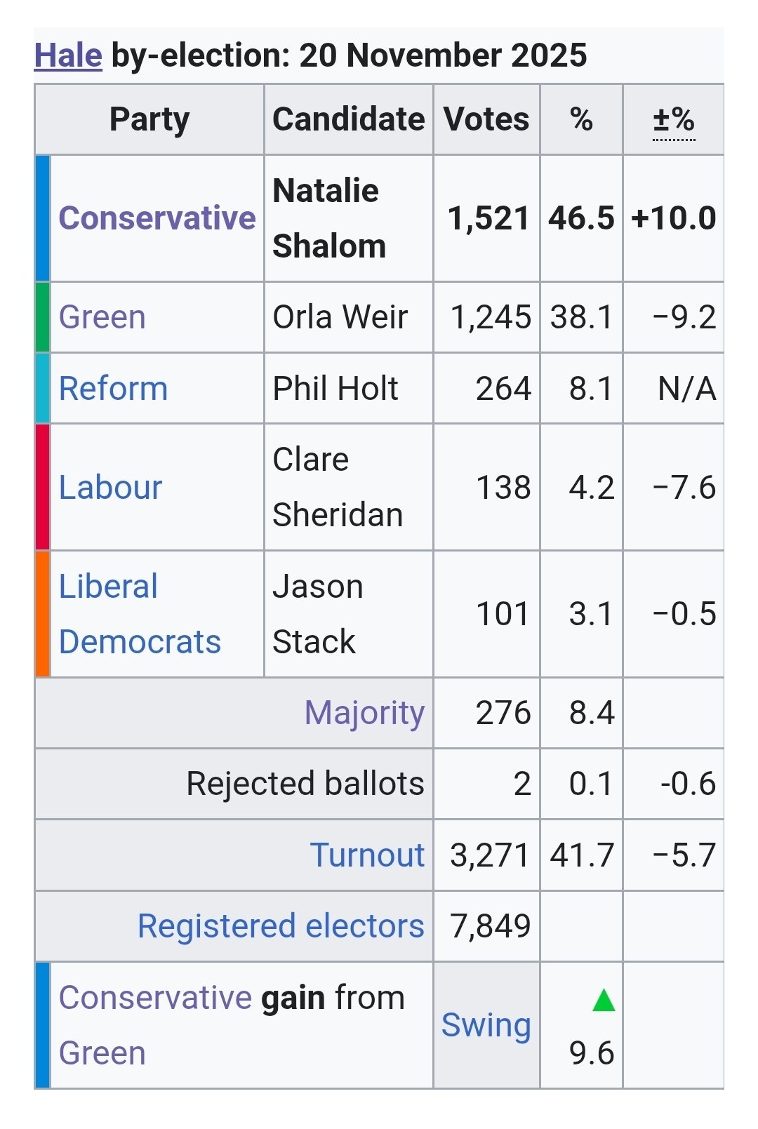Click the blue Conservative colour bar

point(43,218)
